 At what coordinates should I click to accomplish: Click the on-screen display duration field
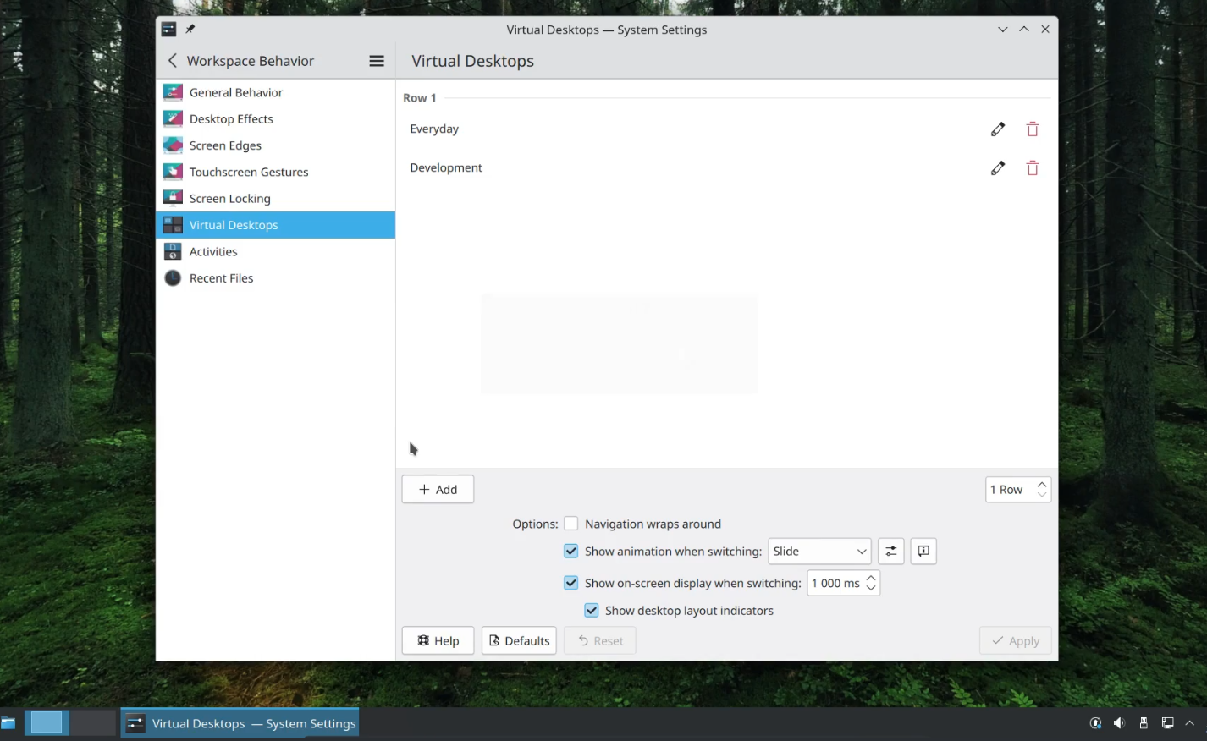click(835, 584)
